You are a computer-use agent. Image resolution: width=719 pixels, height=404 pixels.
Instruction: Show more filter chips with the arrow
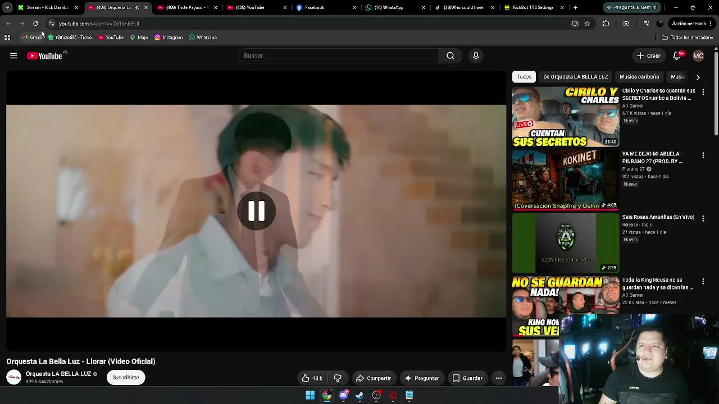[x=698, y=77]
